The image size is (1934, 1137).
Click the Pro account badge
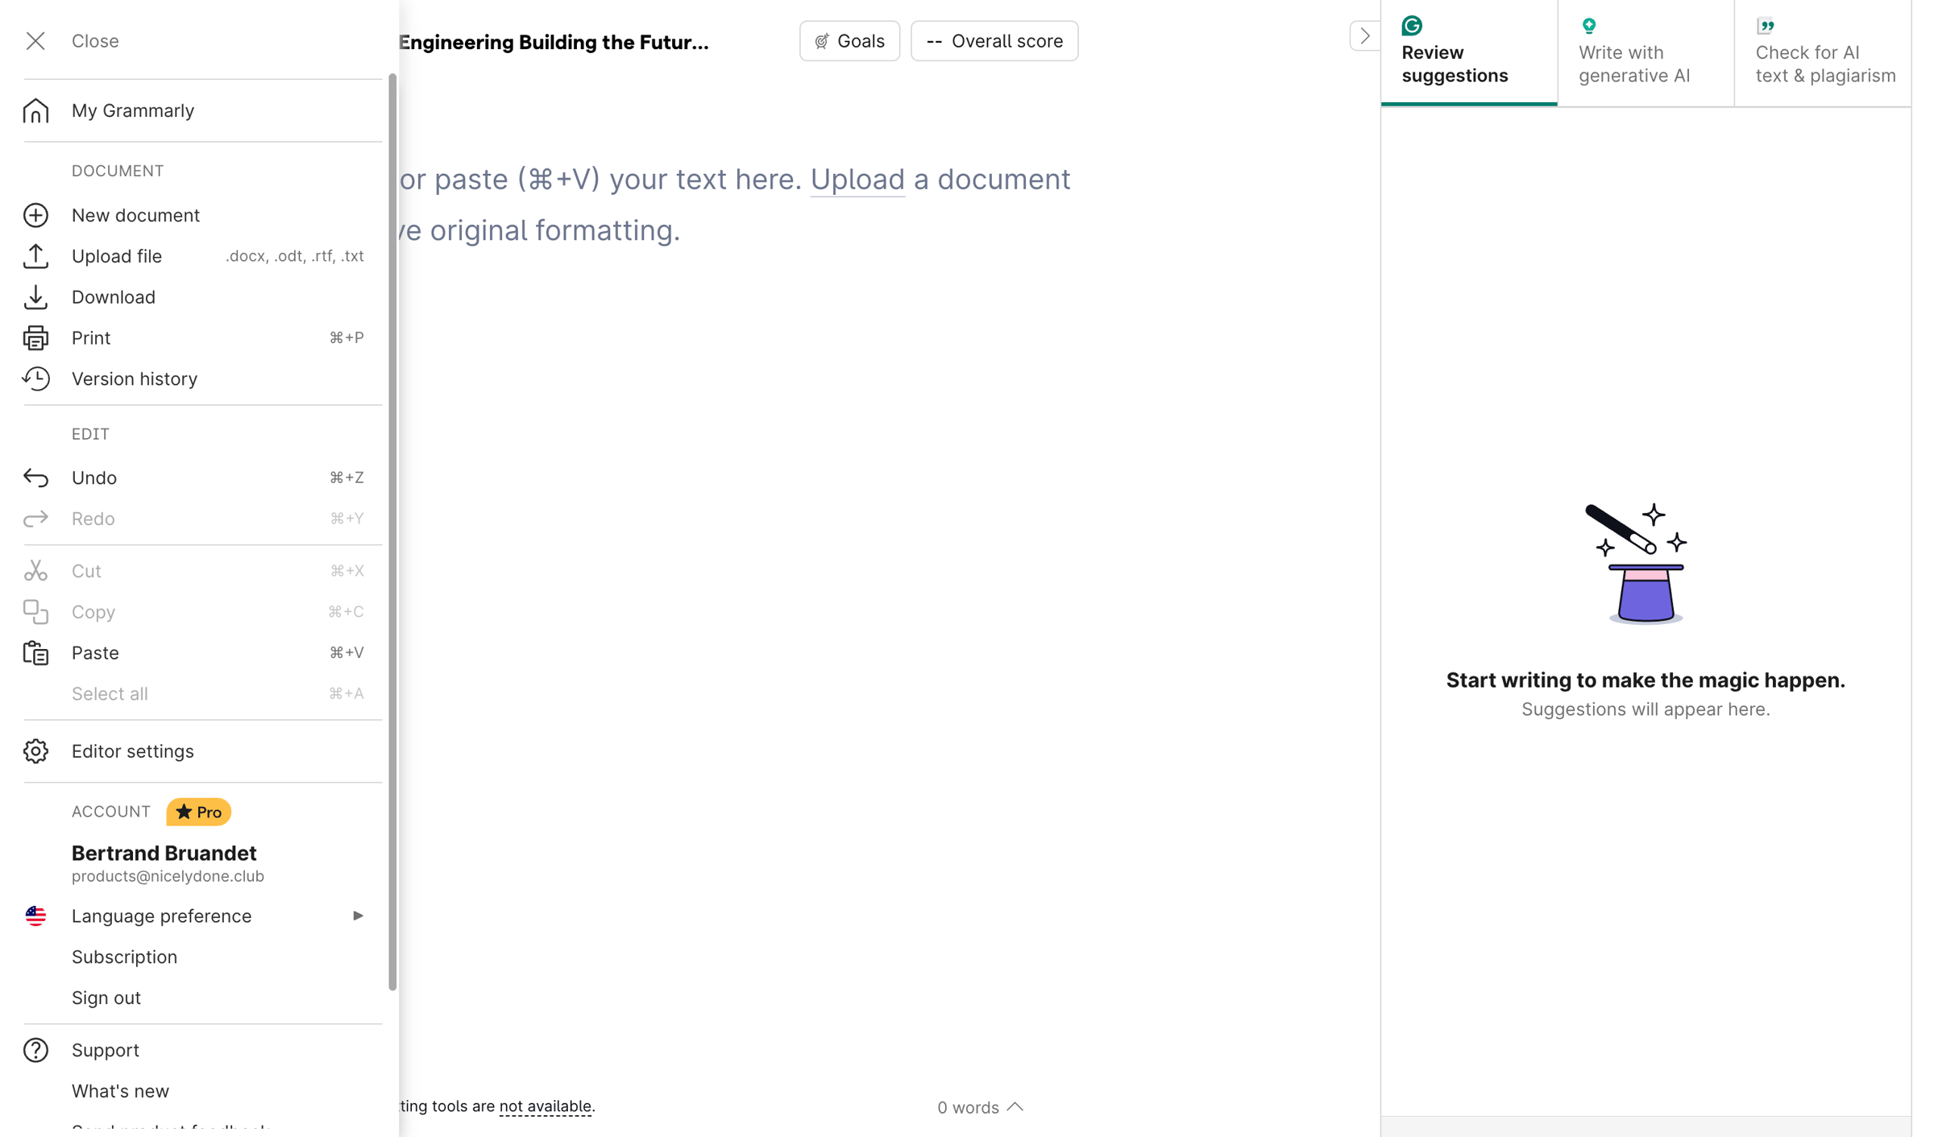point(199,812)
